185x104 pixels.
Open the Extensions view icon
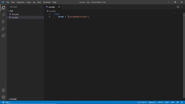pos(3,36)
